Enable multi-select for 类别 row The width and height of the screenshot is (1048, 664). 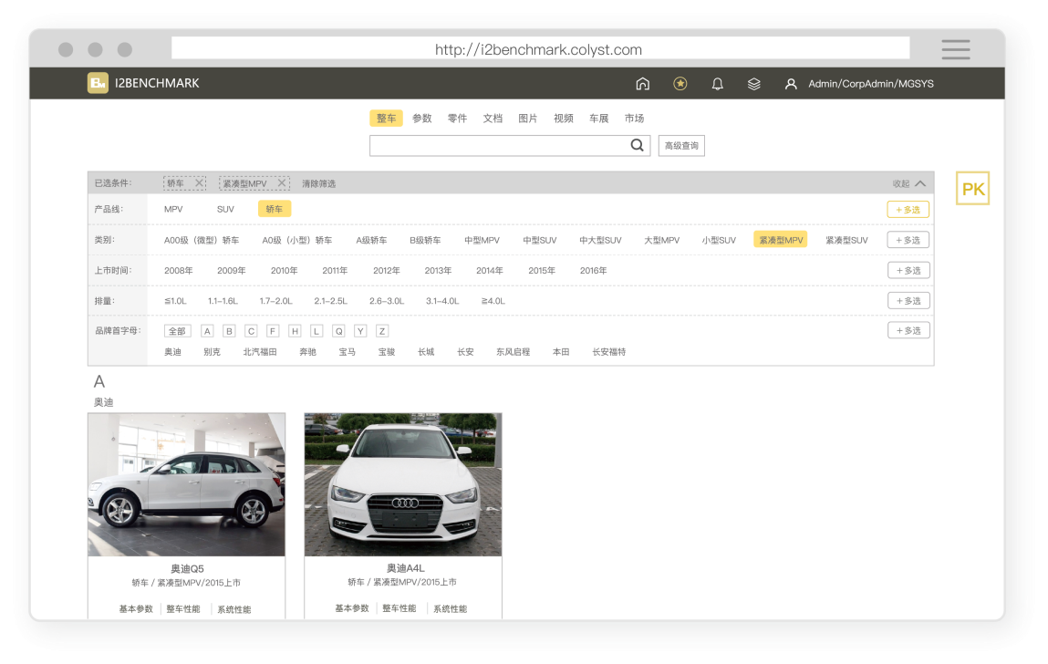coord(908,240)
